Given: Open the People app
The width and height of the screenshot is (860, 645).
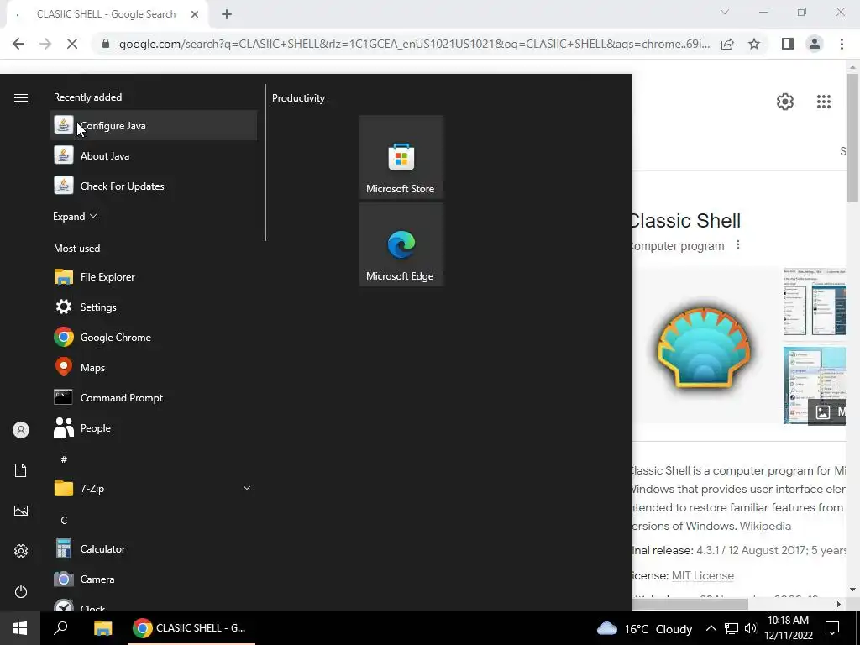Looking at the screenshot, I should coord(154,427).
